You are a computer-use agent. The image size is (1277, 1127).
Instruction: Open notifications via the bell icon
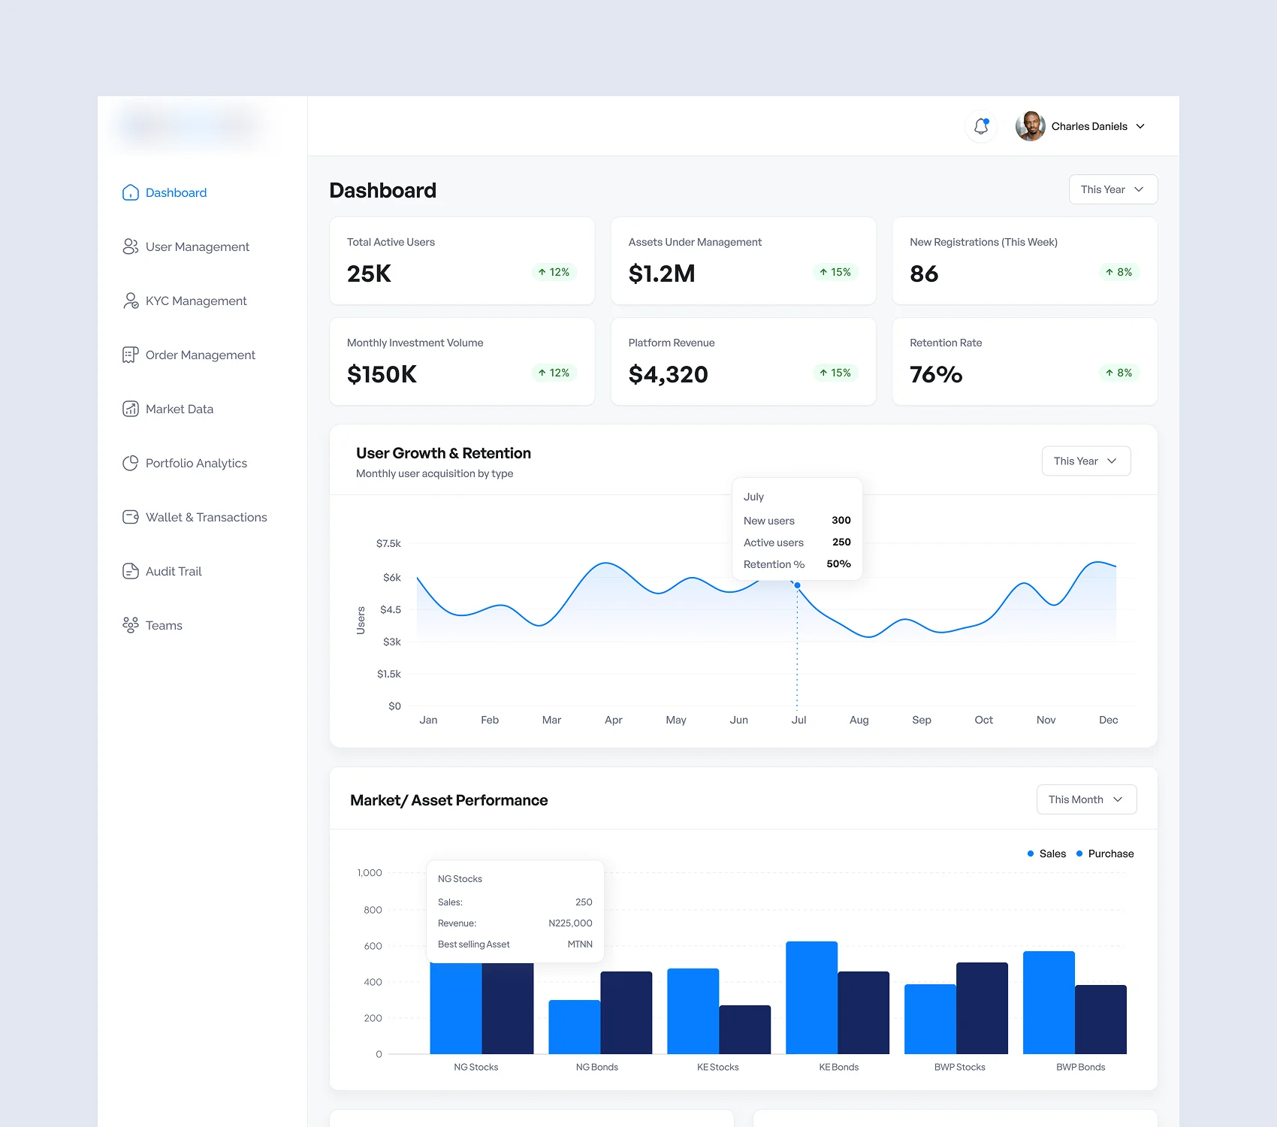(981, 126)
